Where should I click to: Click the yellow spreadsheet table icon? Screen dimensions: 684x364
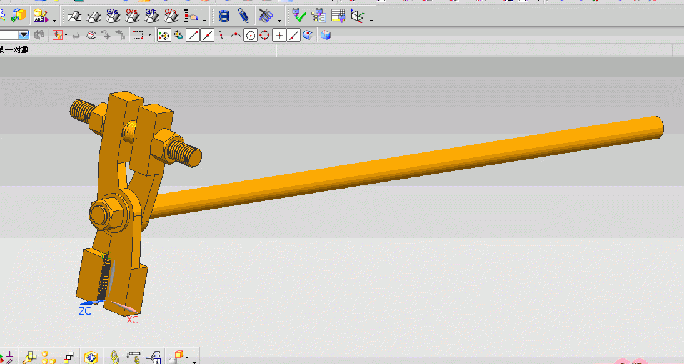[338, 16]
